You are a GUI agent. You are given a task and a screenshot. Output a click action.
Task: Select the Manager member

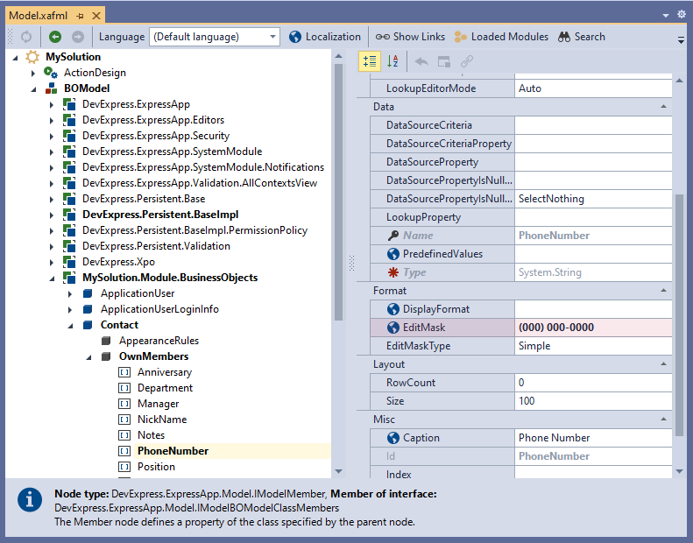coord(158,404)
